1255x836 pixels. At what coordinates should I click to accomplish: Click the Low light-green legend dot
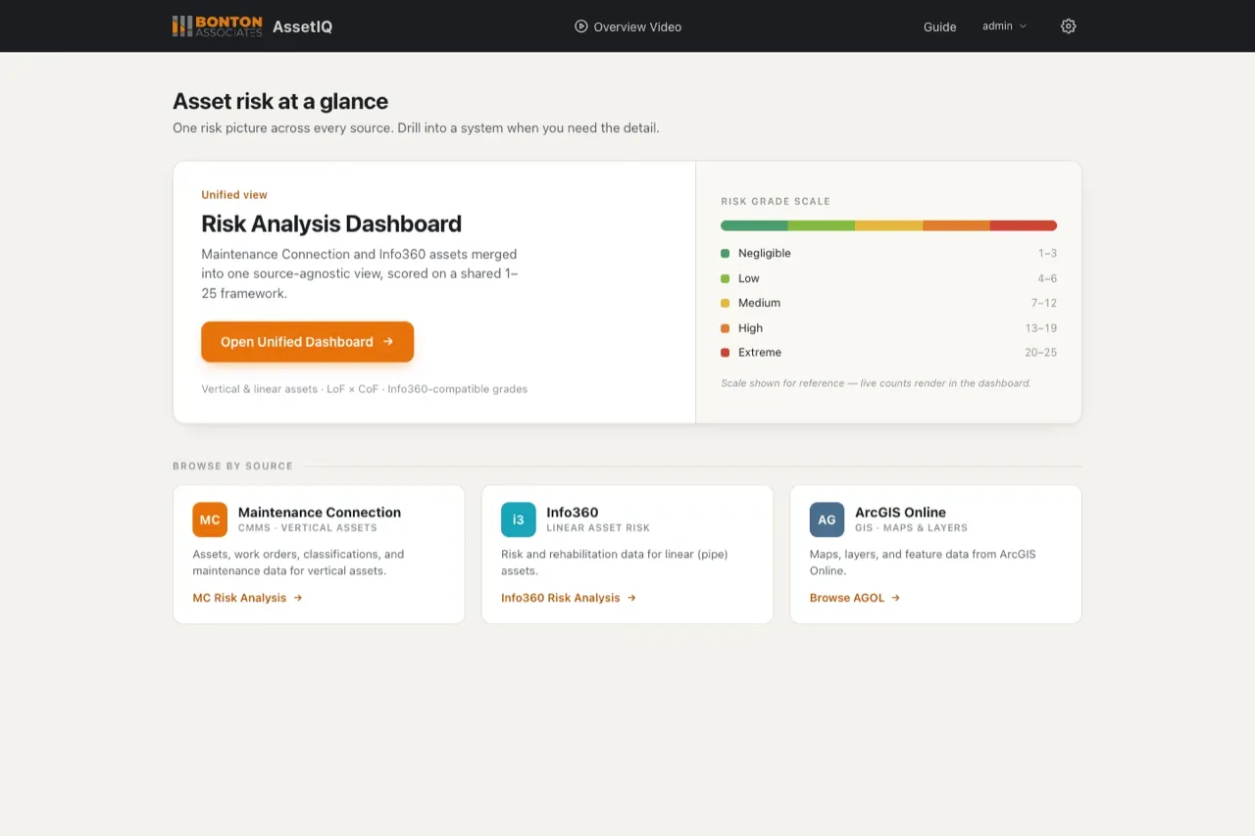(x=726, y=278)
